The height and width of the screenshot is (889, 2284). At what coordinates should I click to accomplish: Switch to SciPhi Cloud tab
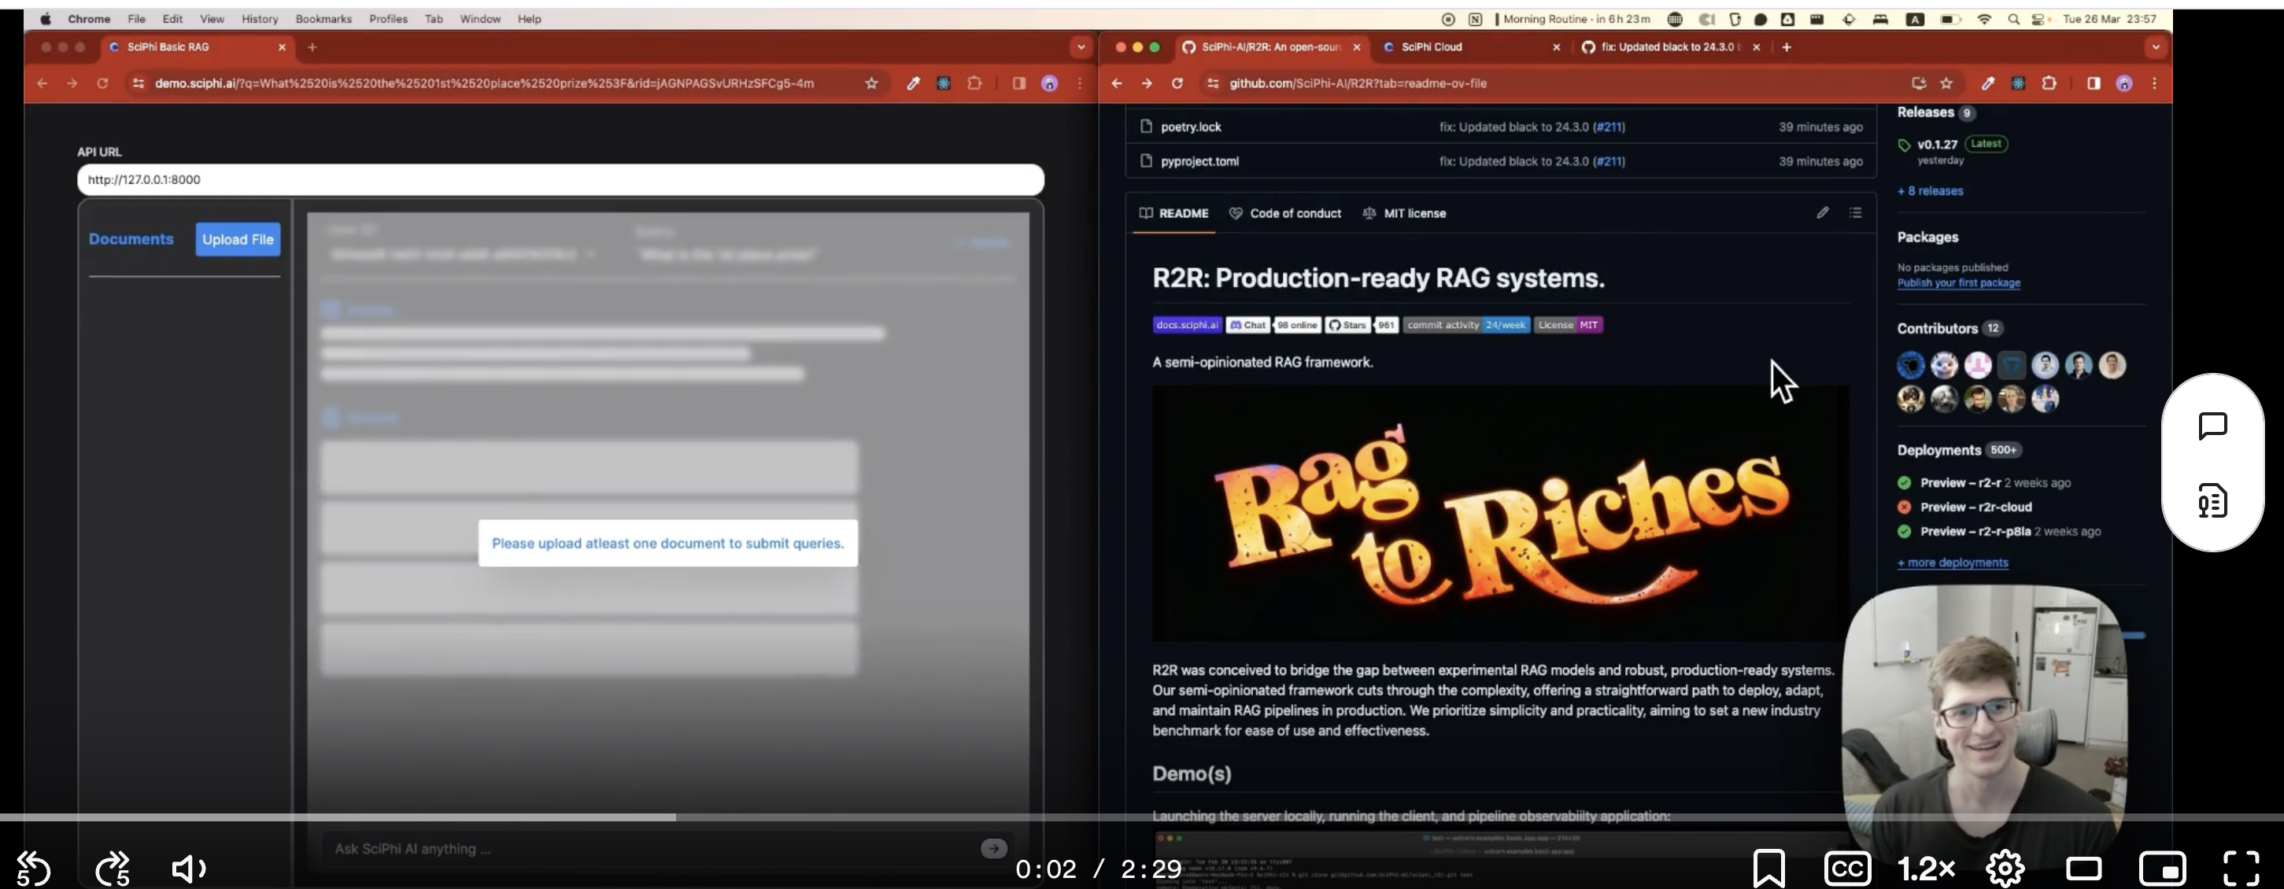click(1473, 47)
